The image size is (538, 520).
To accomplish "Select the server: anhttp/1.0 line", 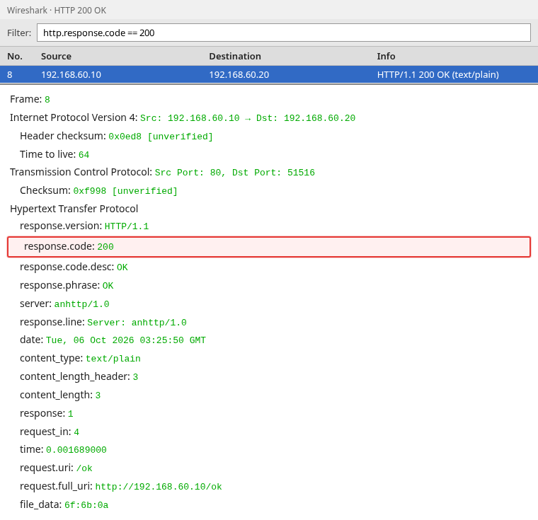I will 64,304.
